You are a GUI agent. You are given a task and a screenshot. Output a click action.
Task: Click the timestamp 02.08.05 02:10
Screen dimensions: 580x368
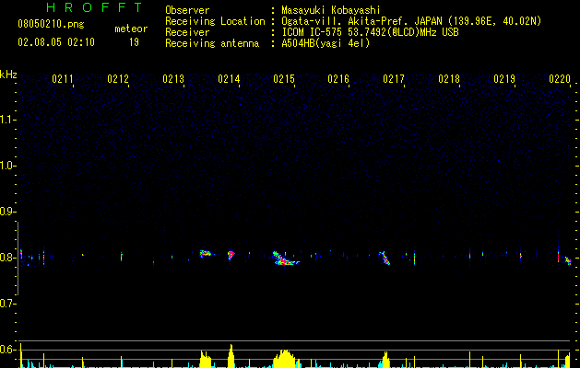point(56,42)
